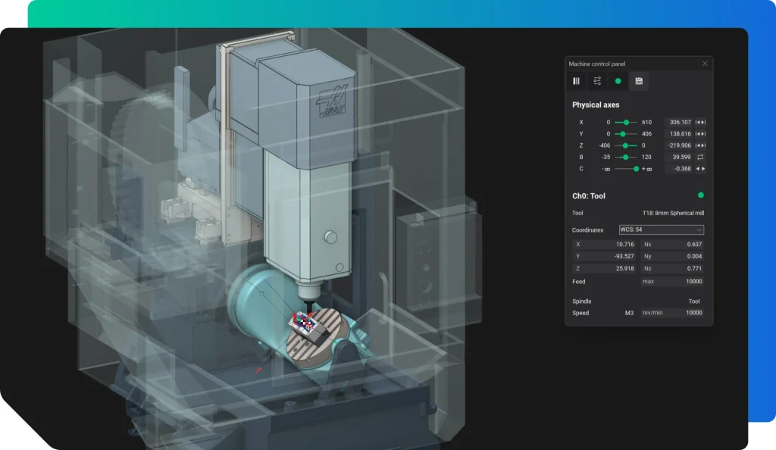
Task: Jump X axis to its minimum limit
Action: (x=698, y=122)
